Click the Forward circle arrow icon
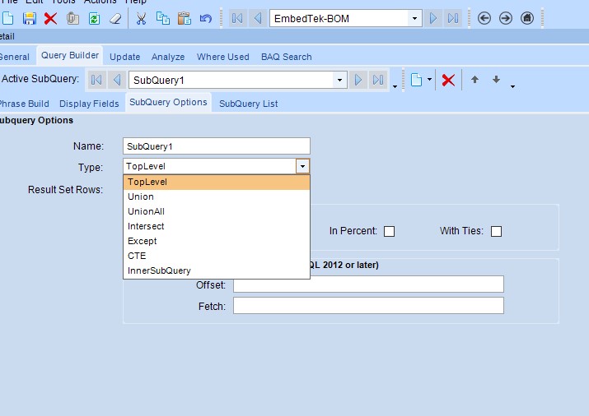Viewport: 589px width, 416px height. (x=506, y=18)
